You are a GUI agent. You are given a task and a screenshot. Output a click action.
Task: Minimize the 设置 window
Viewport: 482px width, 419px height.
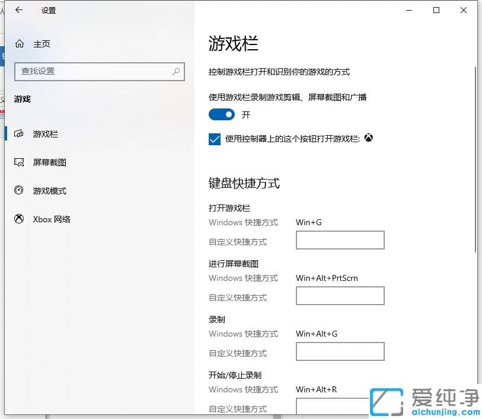coord(408,10)
